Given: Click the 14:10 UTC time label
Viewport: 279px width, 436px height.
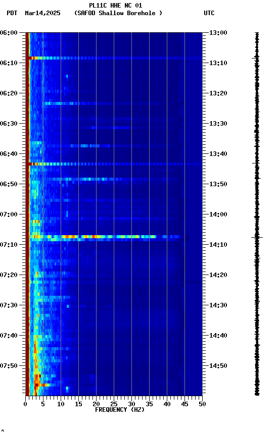Looking at the screenshot, I should pos(218,245).
